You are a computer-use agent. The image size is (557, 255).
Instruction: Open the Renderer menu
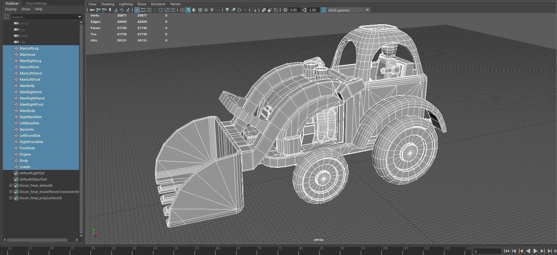(x=158, y=4)
